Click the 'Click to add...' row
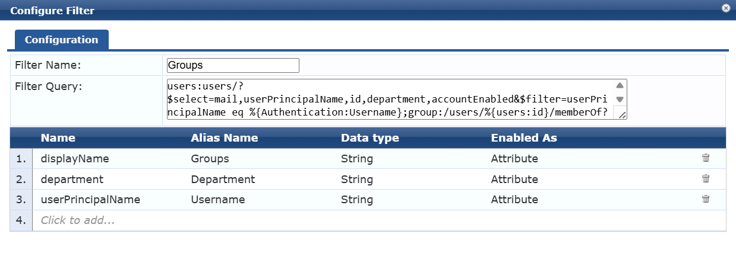Image resolution: width=736 pixels, height=253 pixels. click(77, 220)
